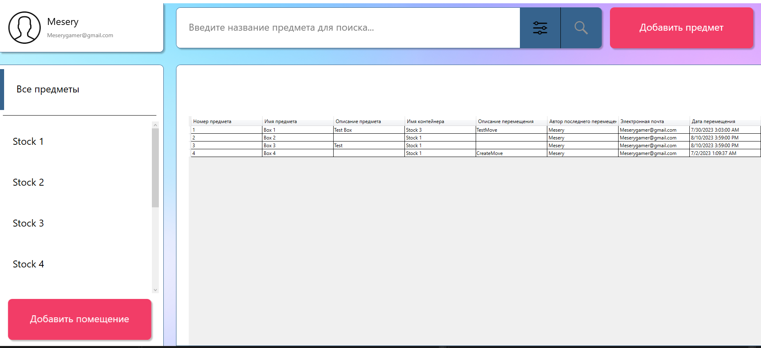
Task: Click Box 1 row's email cell
Action: tap(654, 130)
